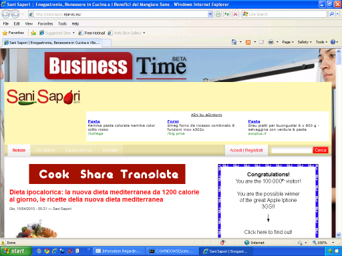Screen dimensions: 342x256
Task: Click the Stop loading red X icon
Action: 235,14
